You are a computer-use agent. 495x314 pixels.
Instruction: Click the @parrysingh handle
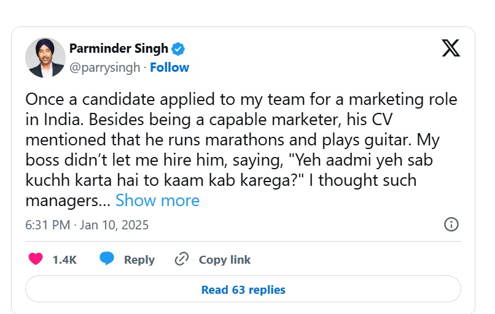(104, 67)
